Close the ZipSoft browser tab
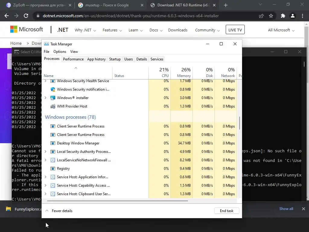309x232 pixels. click(x=70, y=5)
